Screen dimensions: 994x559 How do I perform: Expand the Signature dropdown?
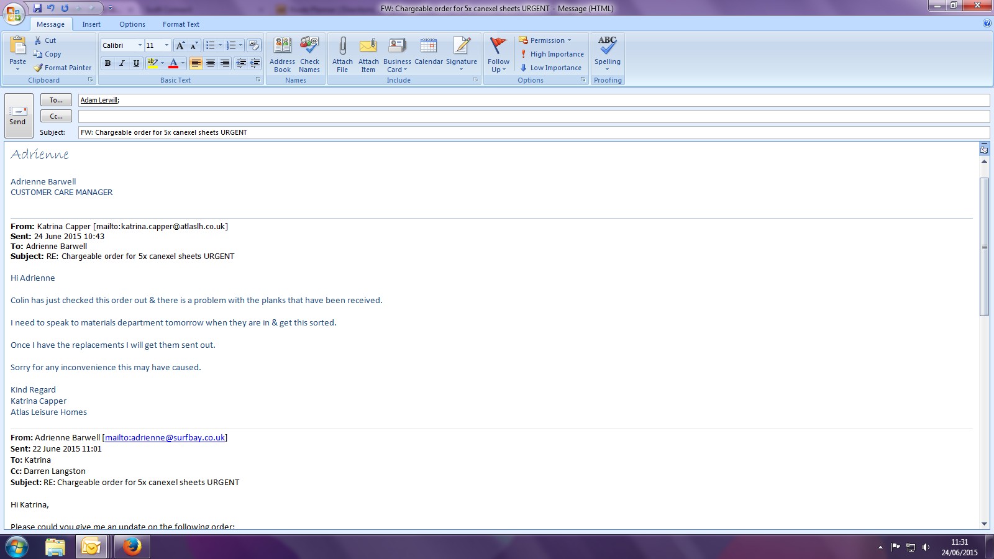(x=462, y=69)
